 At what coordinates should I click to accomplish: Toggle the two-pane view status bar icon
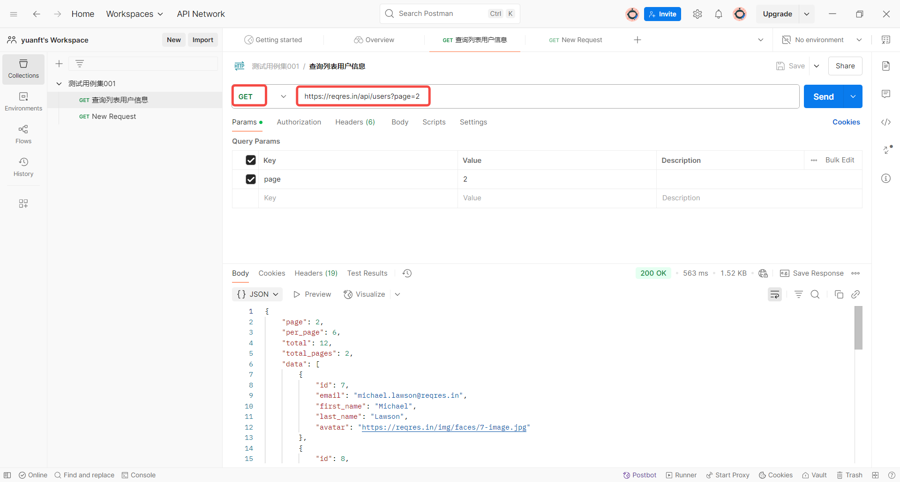[875, 475]
